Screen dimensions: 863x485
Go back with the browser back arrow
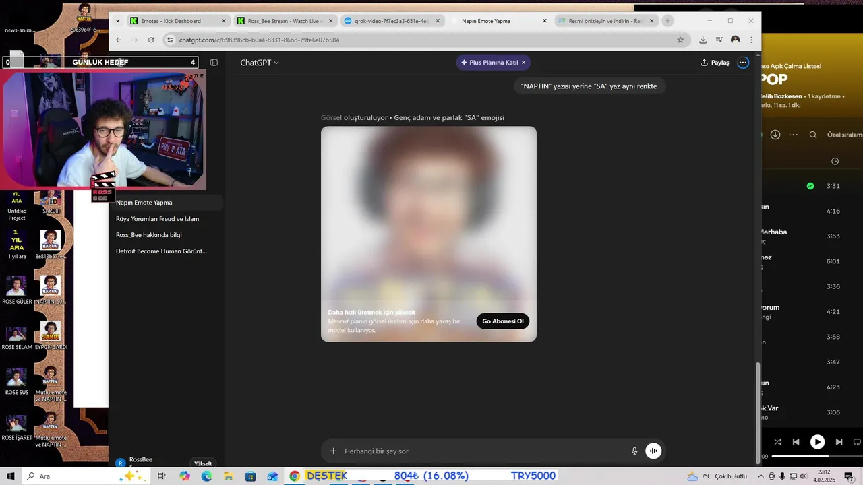pyautogui.click(x=119, y=40)
